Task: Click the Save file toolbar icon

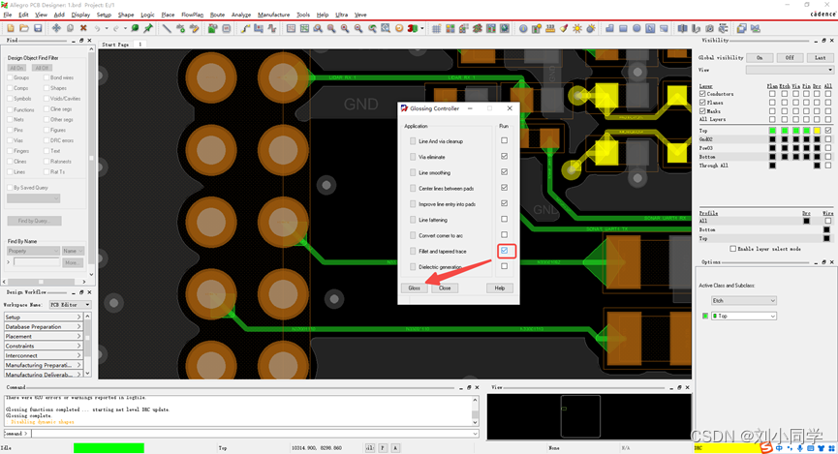Action: pos(38,28)
